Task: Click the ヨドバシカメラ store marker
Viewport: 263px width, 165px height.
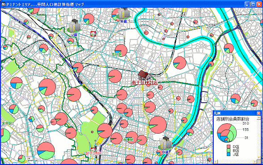Action: click(93, 149)
